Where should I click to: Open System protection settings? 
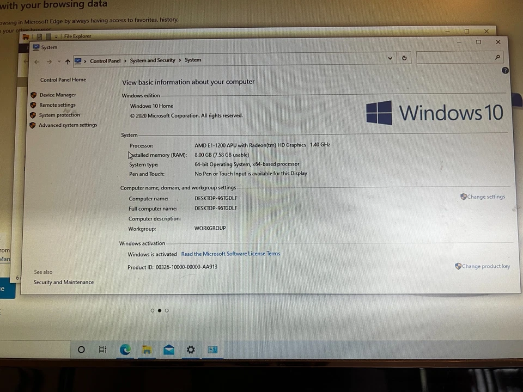pos(59,115)
